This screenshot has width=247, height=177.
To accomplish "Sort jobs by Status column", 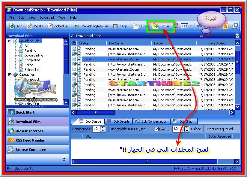I will [91, 43].
